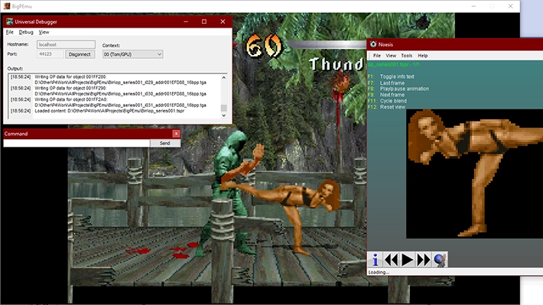Play the animation in Noesis
The image size is (543, 305).
407,259
